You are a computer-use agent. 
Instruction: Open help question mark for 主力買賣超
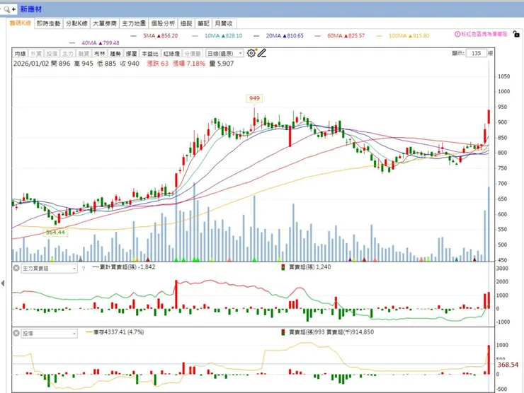pos(84,268)
